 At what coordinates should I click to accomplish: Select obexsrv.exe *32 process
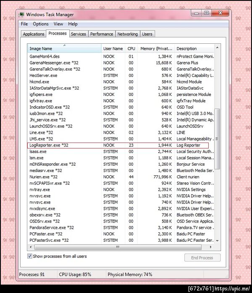121,215
